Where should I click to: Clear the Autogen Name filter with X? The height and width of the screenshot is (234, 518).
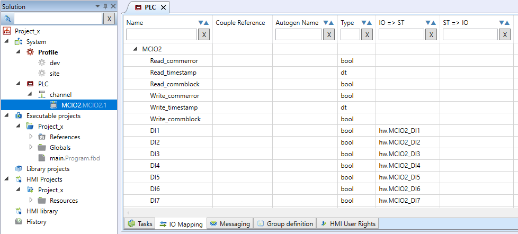(329, 34)
